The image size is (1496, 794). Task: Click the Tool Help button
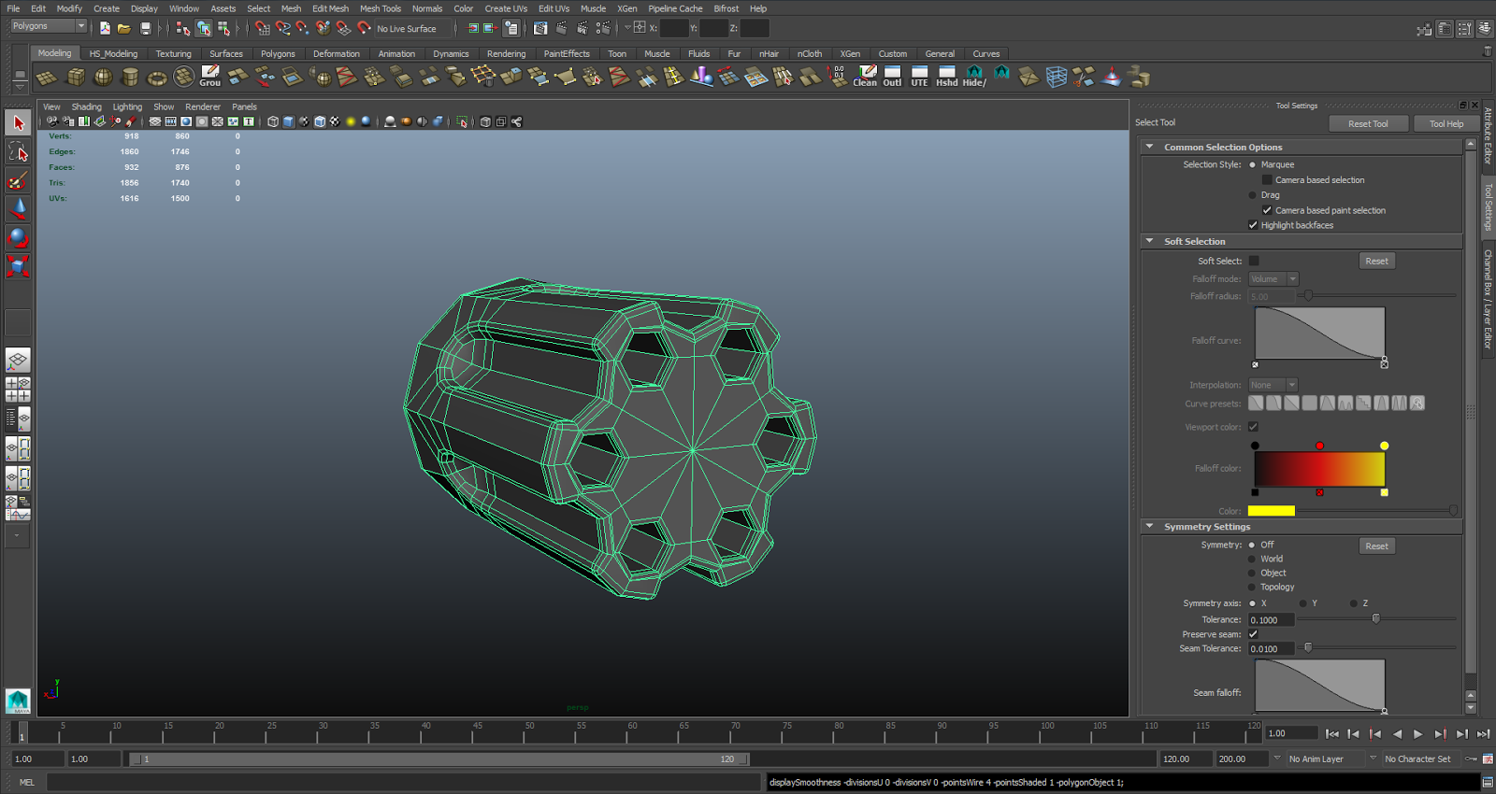pyautogui.click(x=1446, y=123)
